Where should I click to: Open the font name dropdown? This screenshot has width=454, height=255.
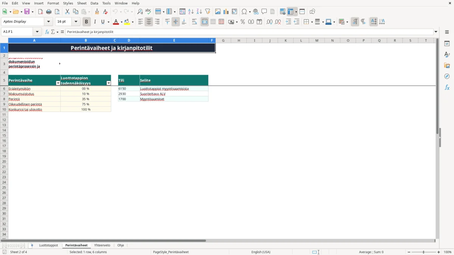49,22
